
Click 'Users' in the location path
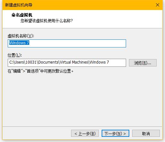(19, 62)
